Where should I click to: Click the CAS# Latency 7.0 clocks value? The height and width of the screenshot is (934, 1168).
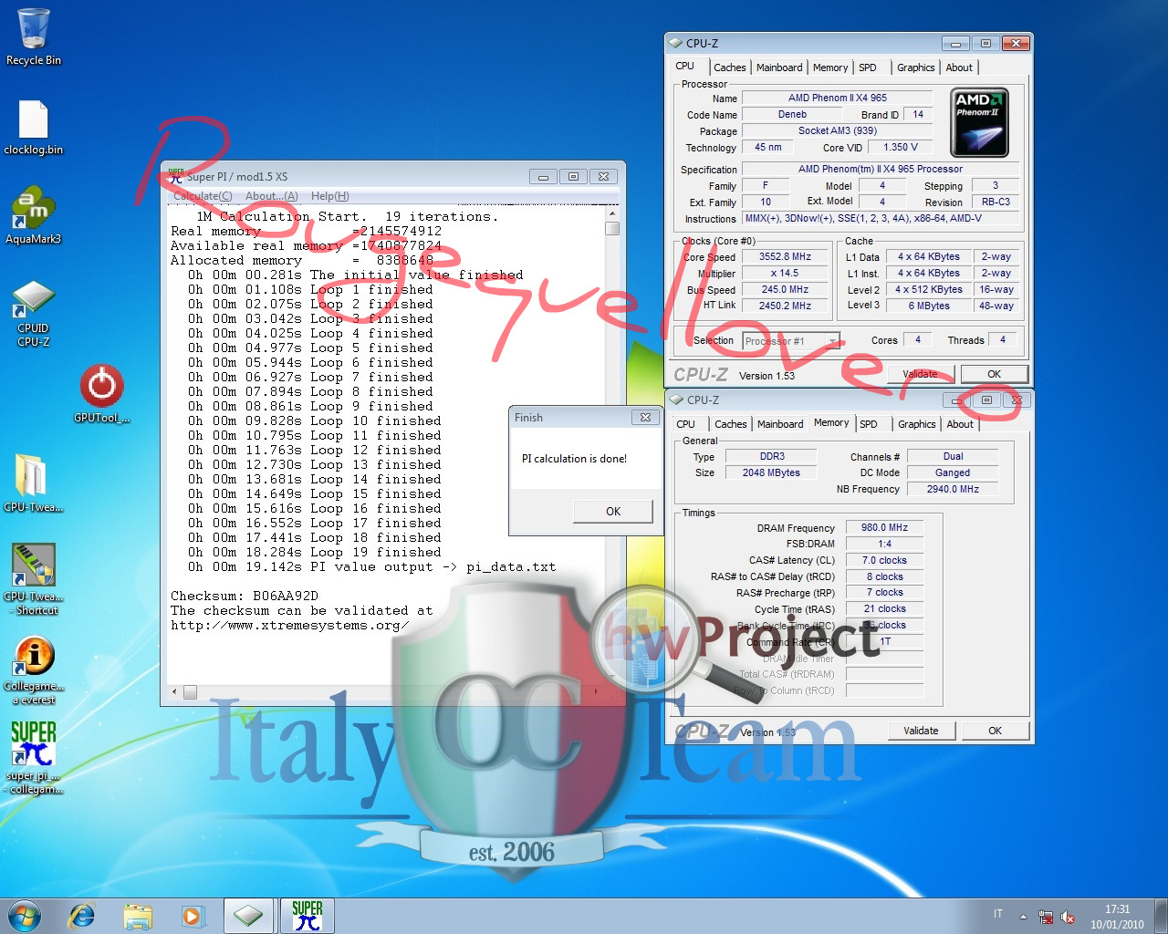pyautogui.click(x=884, y=560)
